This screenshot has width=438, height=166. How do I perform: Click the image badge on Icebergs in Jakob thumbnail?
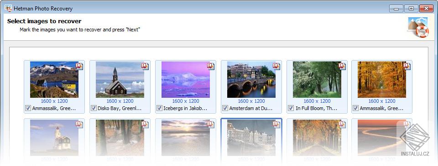point(211,66)
